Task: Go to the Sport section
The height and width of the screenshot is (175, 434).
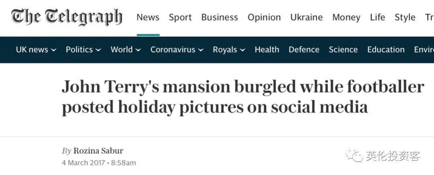Action: pos(180,18)
